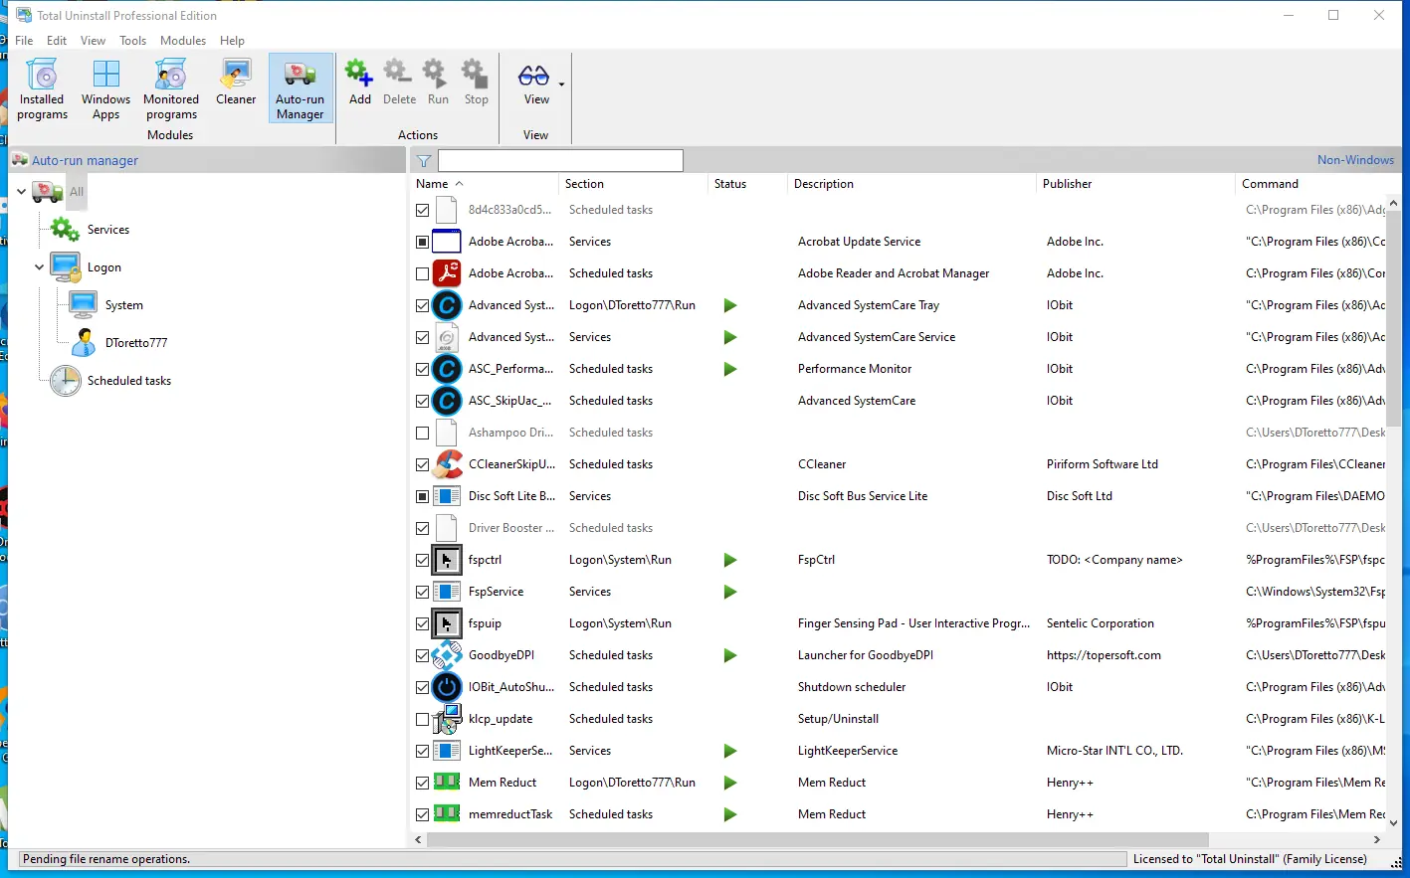
Task: Enable the Ashampoo Driver checkbox
Action: click(x=423, y=433)
